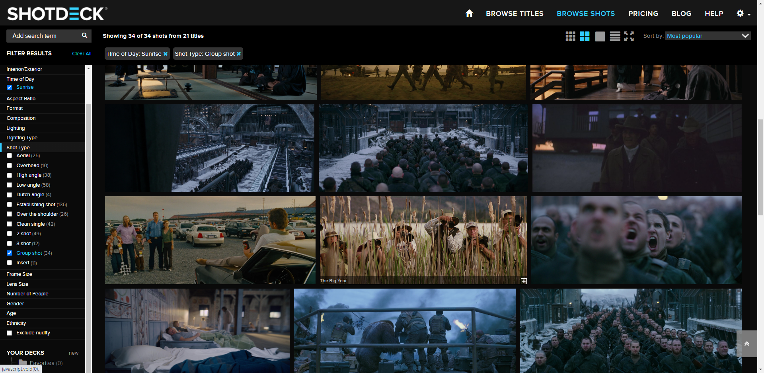Enable the Low angle filter
This screenshot has width=764, height=373.
coord(10,185)
